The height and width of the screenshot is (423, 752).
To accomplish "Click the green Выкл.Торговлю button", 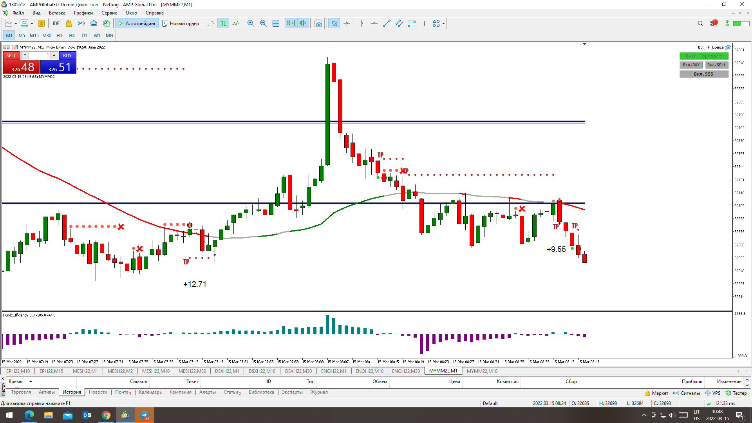I will click(703, 56).
